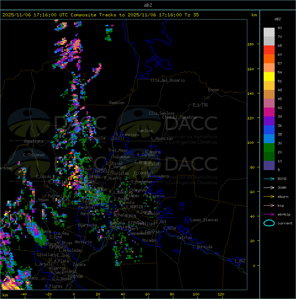Click the 'C_Guido' map label
This screenshot has height=299, width=296.
pos(43,176)
